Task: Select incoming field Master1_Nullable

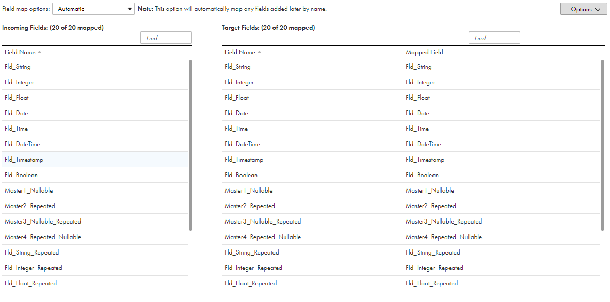Action: click(29, 190)
